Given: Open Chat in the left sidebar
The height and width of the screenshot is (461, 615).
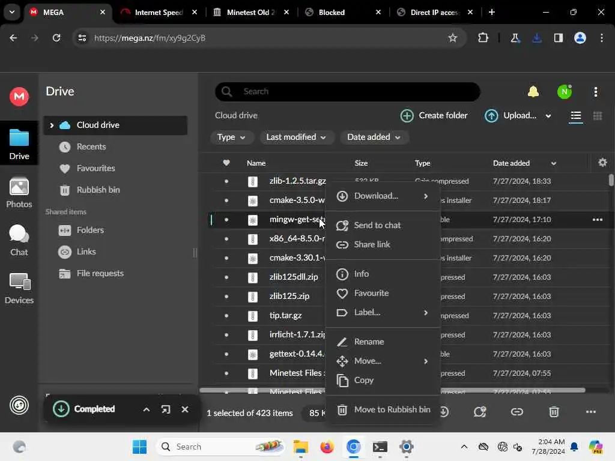Looking at the screenshot, I should (x=19, y=241).
